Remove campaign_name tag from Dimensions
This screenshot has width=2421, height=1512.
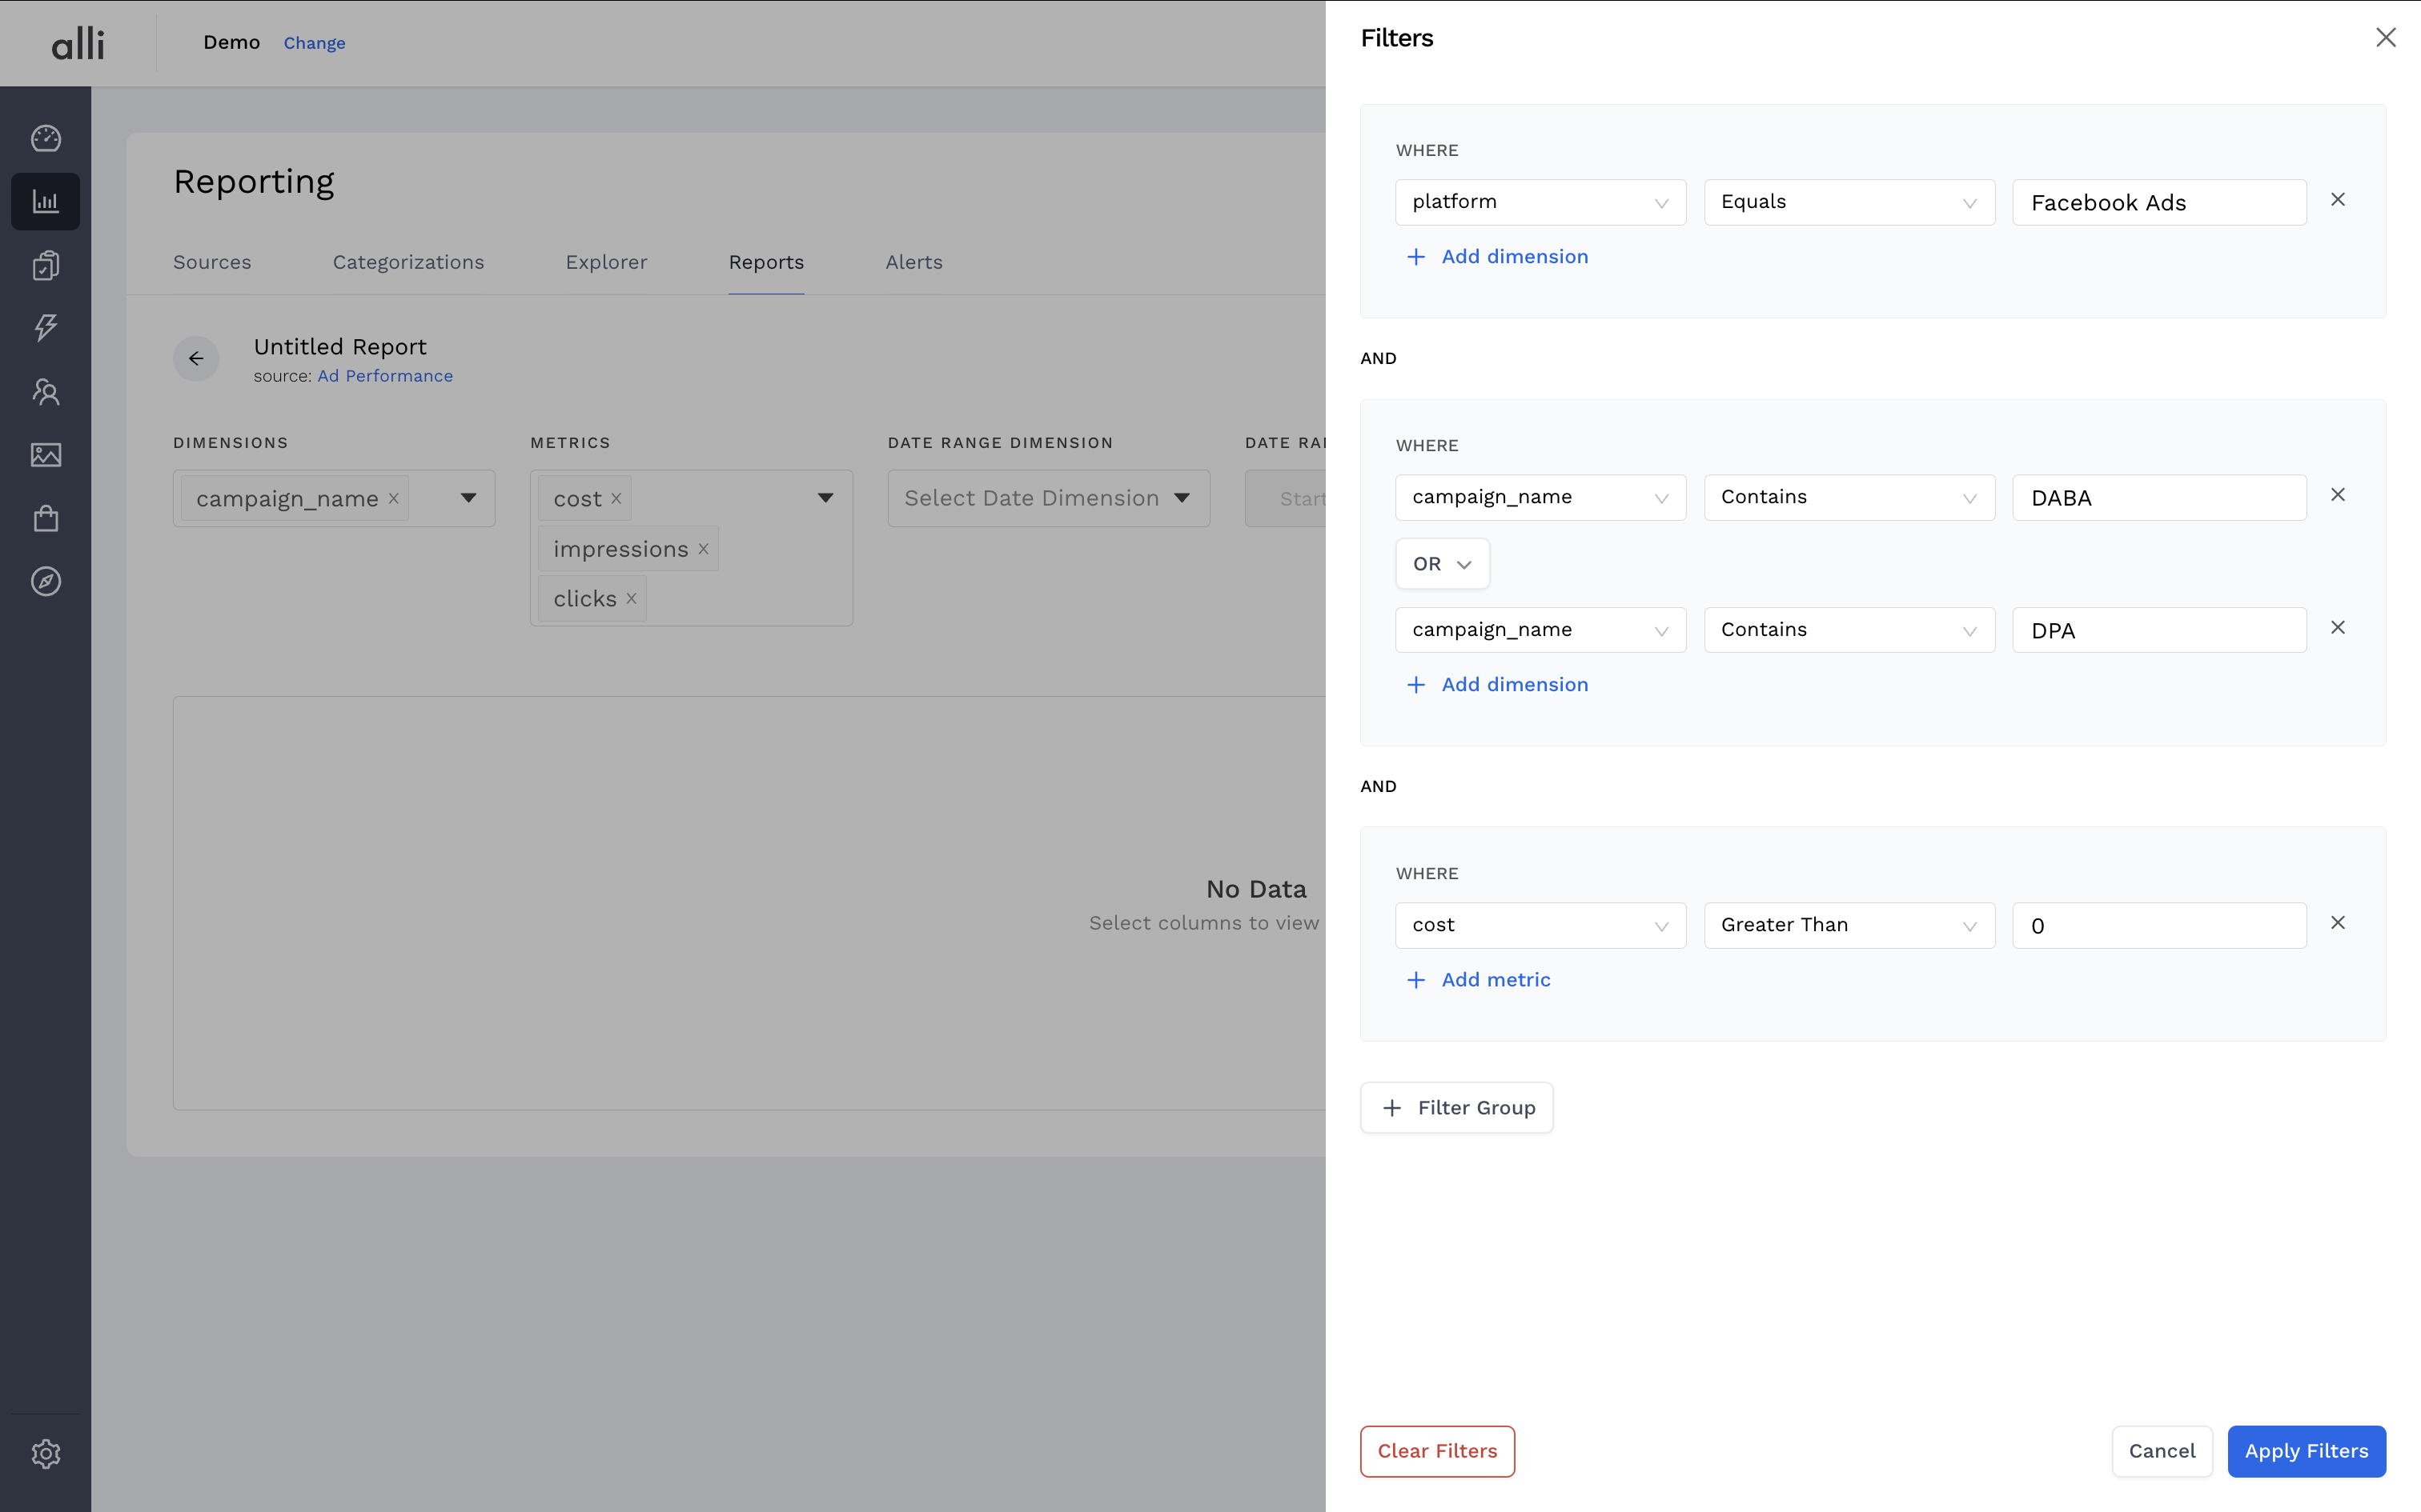(x=394, y=498)
